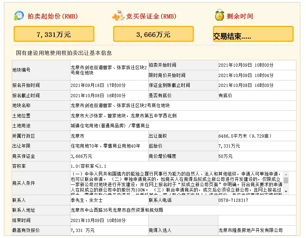Click heading 国有建设用地使用权拍卖出让基本信息

coord(64,53)
